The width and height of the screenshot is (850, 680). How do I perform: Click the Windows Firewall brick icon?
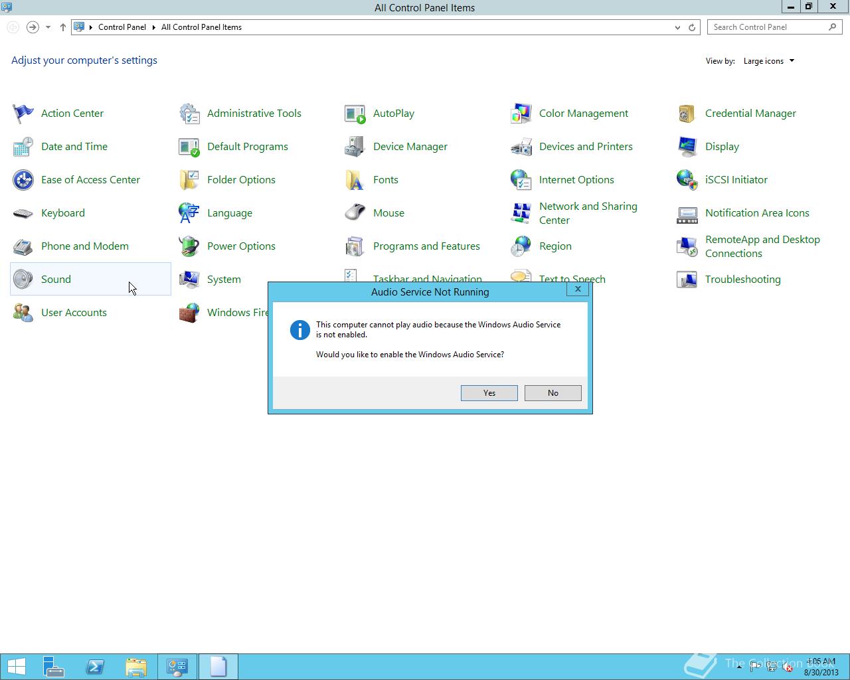(x=189, y=313)
